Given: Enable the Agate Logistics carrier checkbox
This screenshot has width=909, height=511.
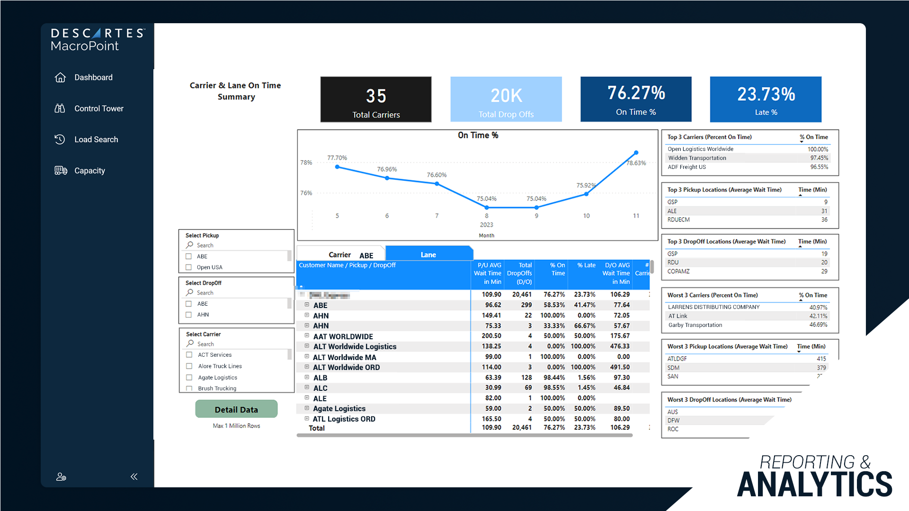Looking at the screenshot, I should (x=189, y=378).
